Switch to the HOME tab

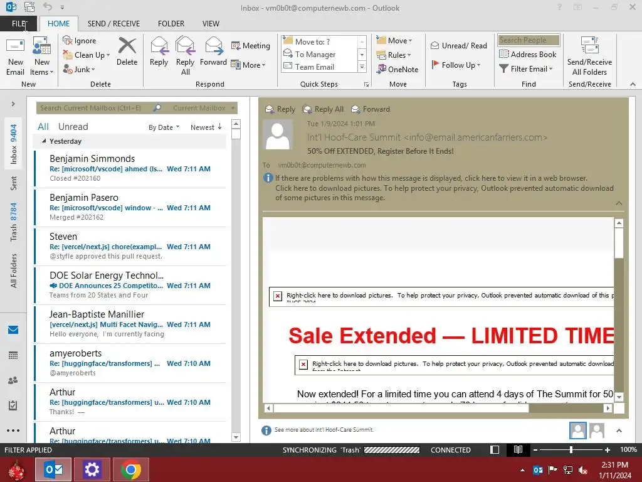(58, 23)
